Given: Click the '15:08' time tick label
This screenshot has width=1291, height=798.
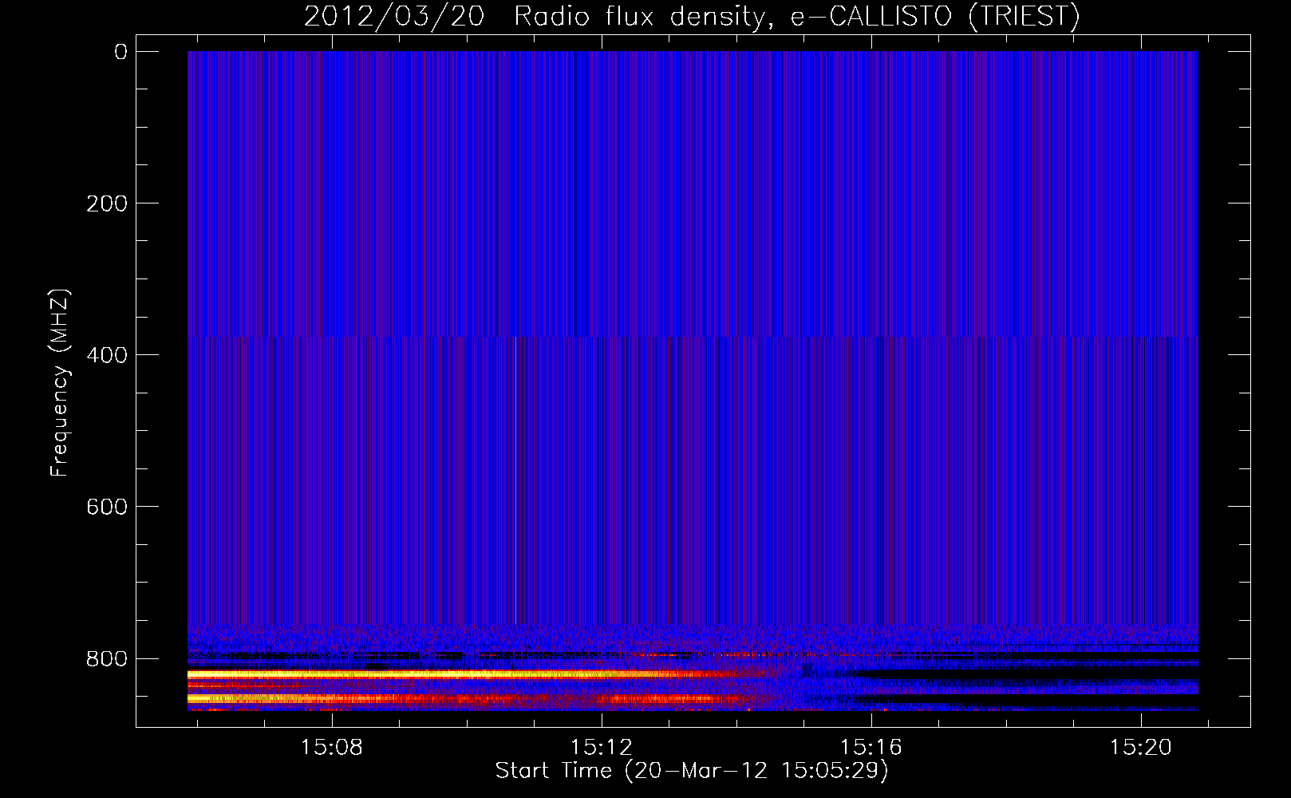Looking at the screenshot, I should point(331,747).
